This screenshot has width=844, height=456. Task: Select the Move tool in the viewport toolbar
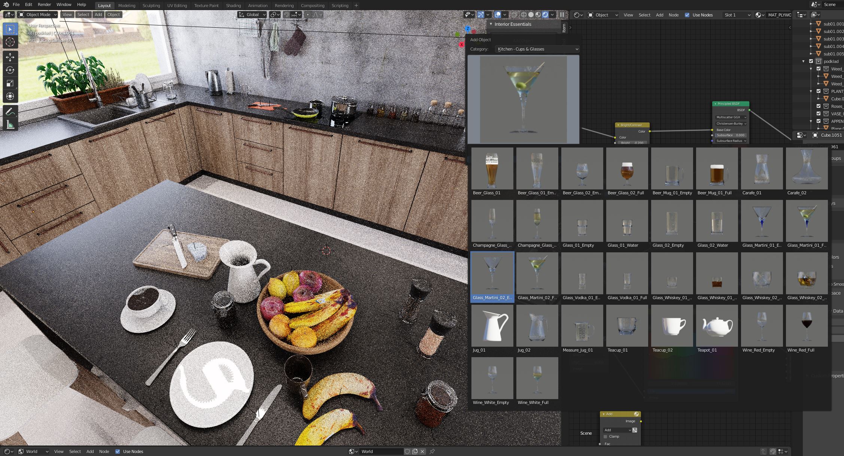(10, 57)
